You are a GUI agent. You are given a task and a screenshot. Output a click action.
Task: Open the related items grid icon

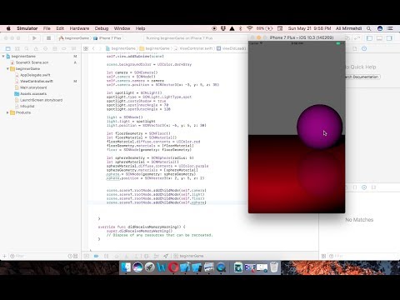(x=86, y=48)
